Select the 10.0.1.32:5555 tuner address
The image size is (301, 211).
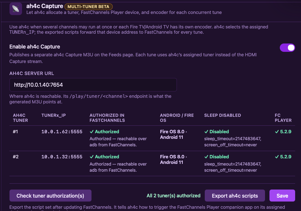[x=62, y=157]
